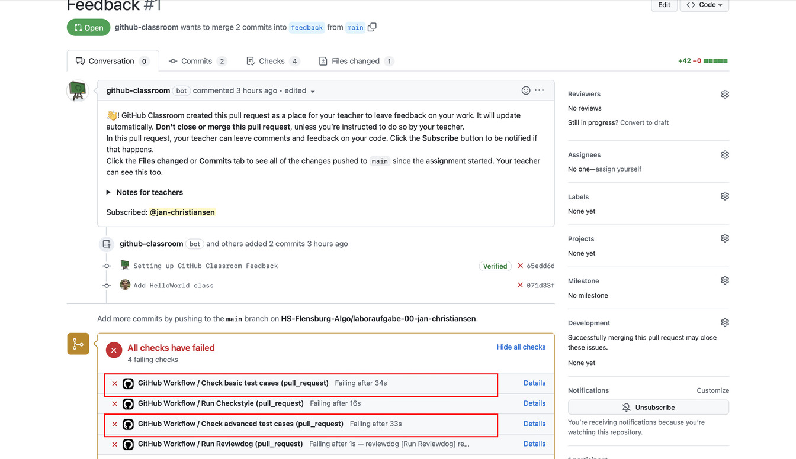Image resolution: width=796 pixels, height=459 pixels.
Task: Click the green diff stat blocks
Action: point(715,61)
